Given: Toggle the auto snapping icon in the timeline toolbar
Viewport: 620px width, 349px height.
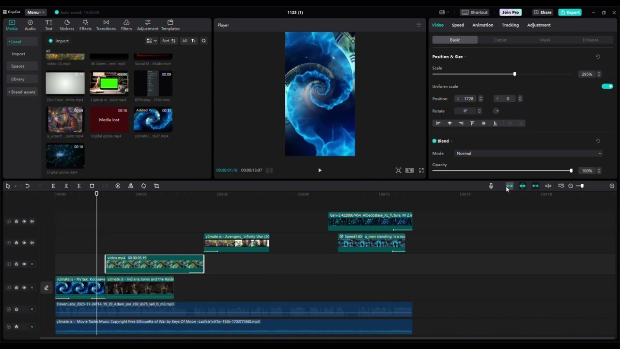Looking at the screenshot, I should [523, 186].
